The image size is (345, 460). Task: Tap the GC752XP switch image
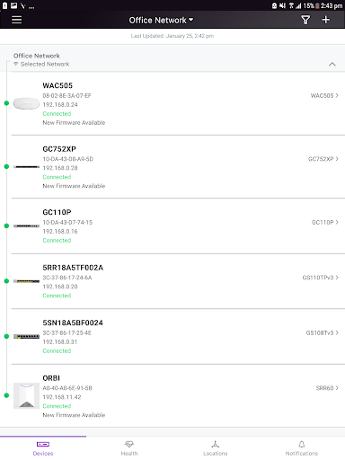click(x=26, y=167)
